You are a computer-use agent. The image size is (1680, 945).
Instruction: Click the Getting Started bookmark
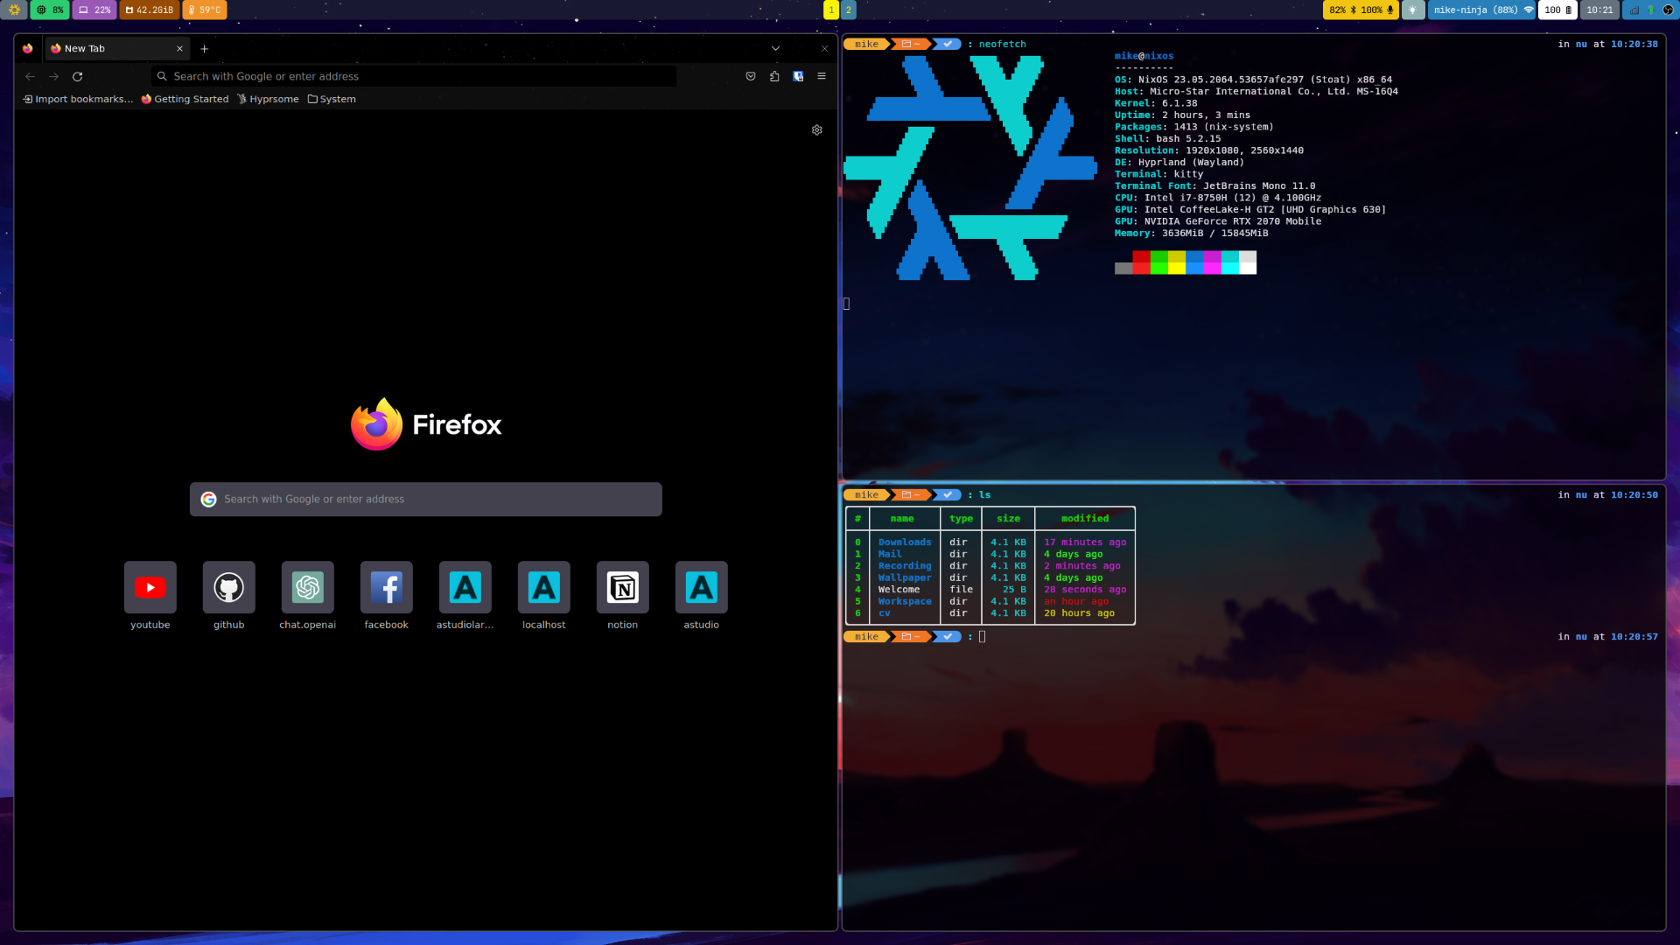click(185, 99)
